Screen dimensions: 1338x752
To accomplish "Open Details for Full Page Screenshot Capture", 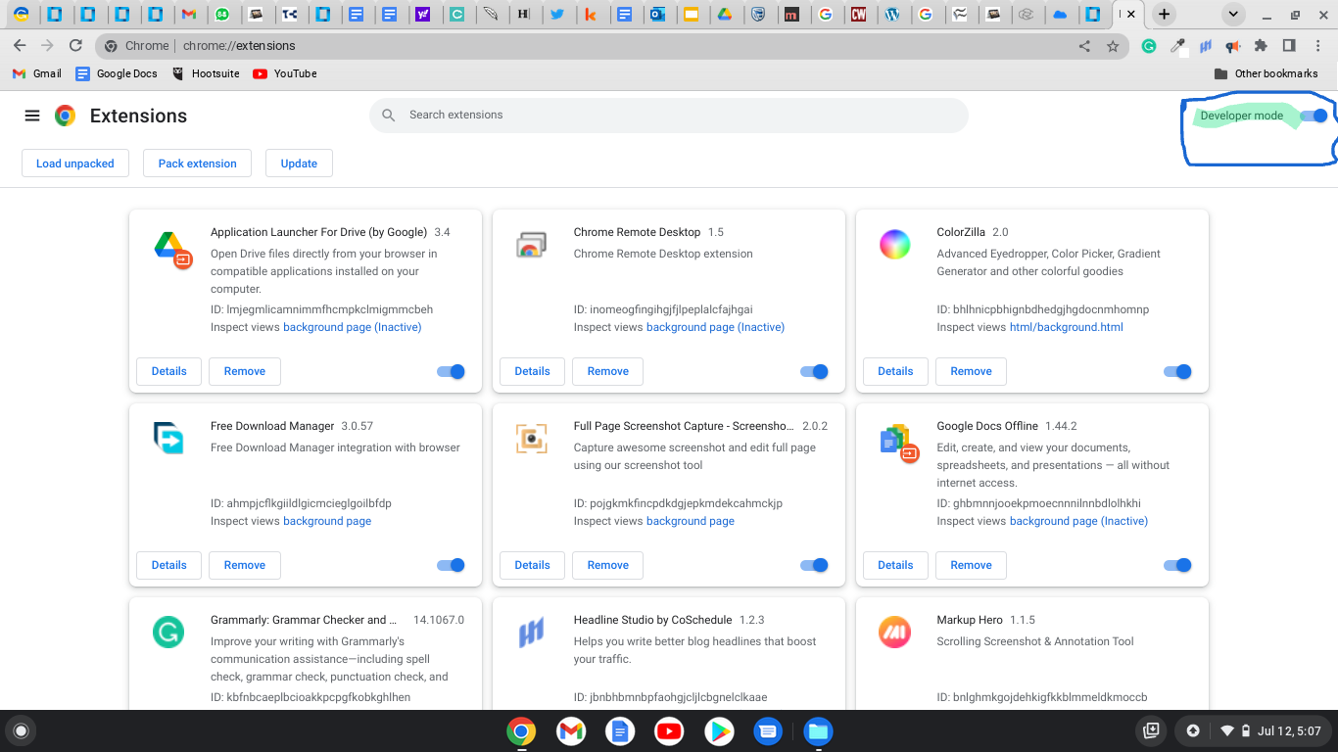I will coord(532,565).
